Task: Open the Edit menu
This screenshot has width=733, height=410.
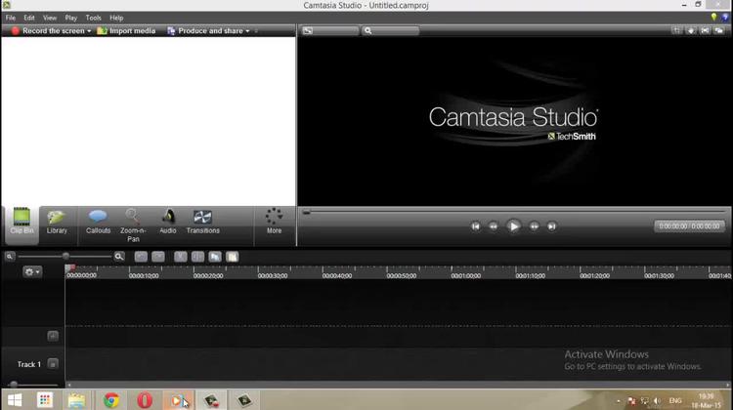Action: tap(29, 18)
